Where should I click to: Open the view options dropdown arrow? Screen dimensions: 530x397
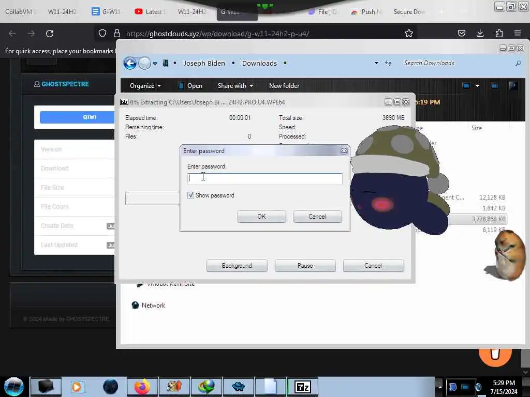[x=477, y=86]
